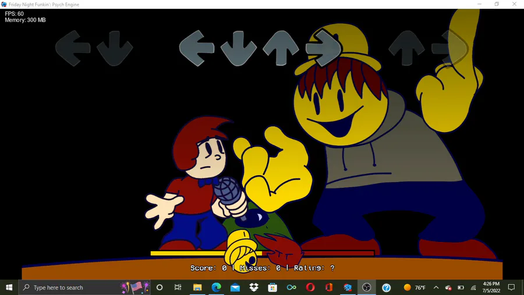The width and height of the screenshot is (524, 295).
Task: Open the battery status tray icon
Action: 461,287
